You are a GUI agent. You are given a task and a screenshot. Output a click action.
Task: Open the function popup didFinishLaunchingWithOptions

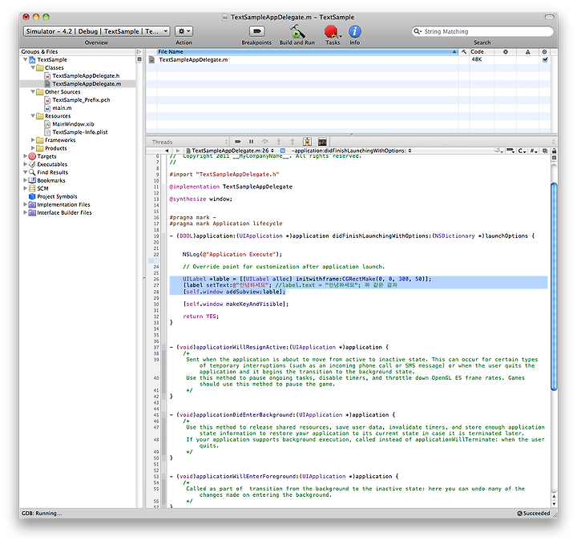point(352,151)
